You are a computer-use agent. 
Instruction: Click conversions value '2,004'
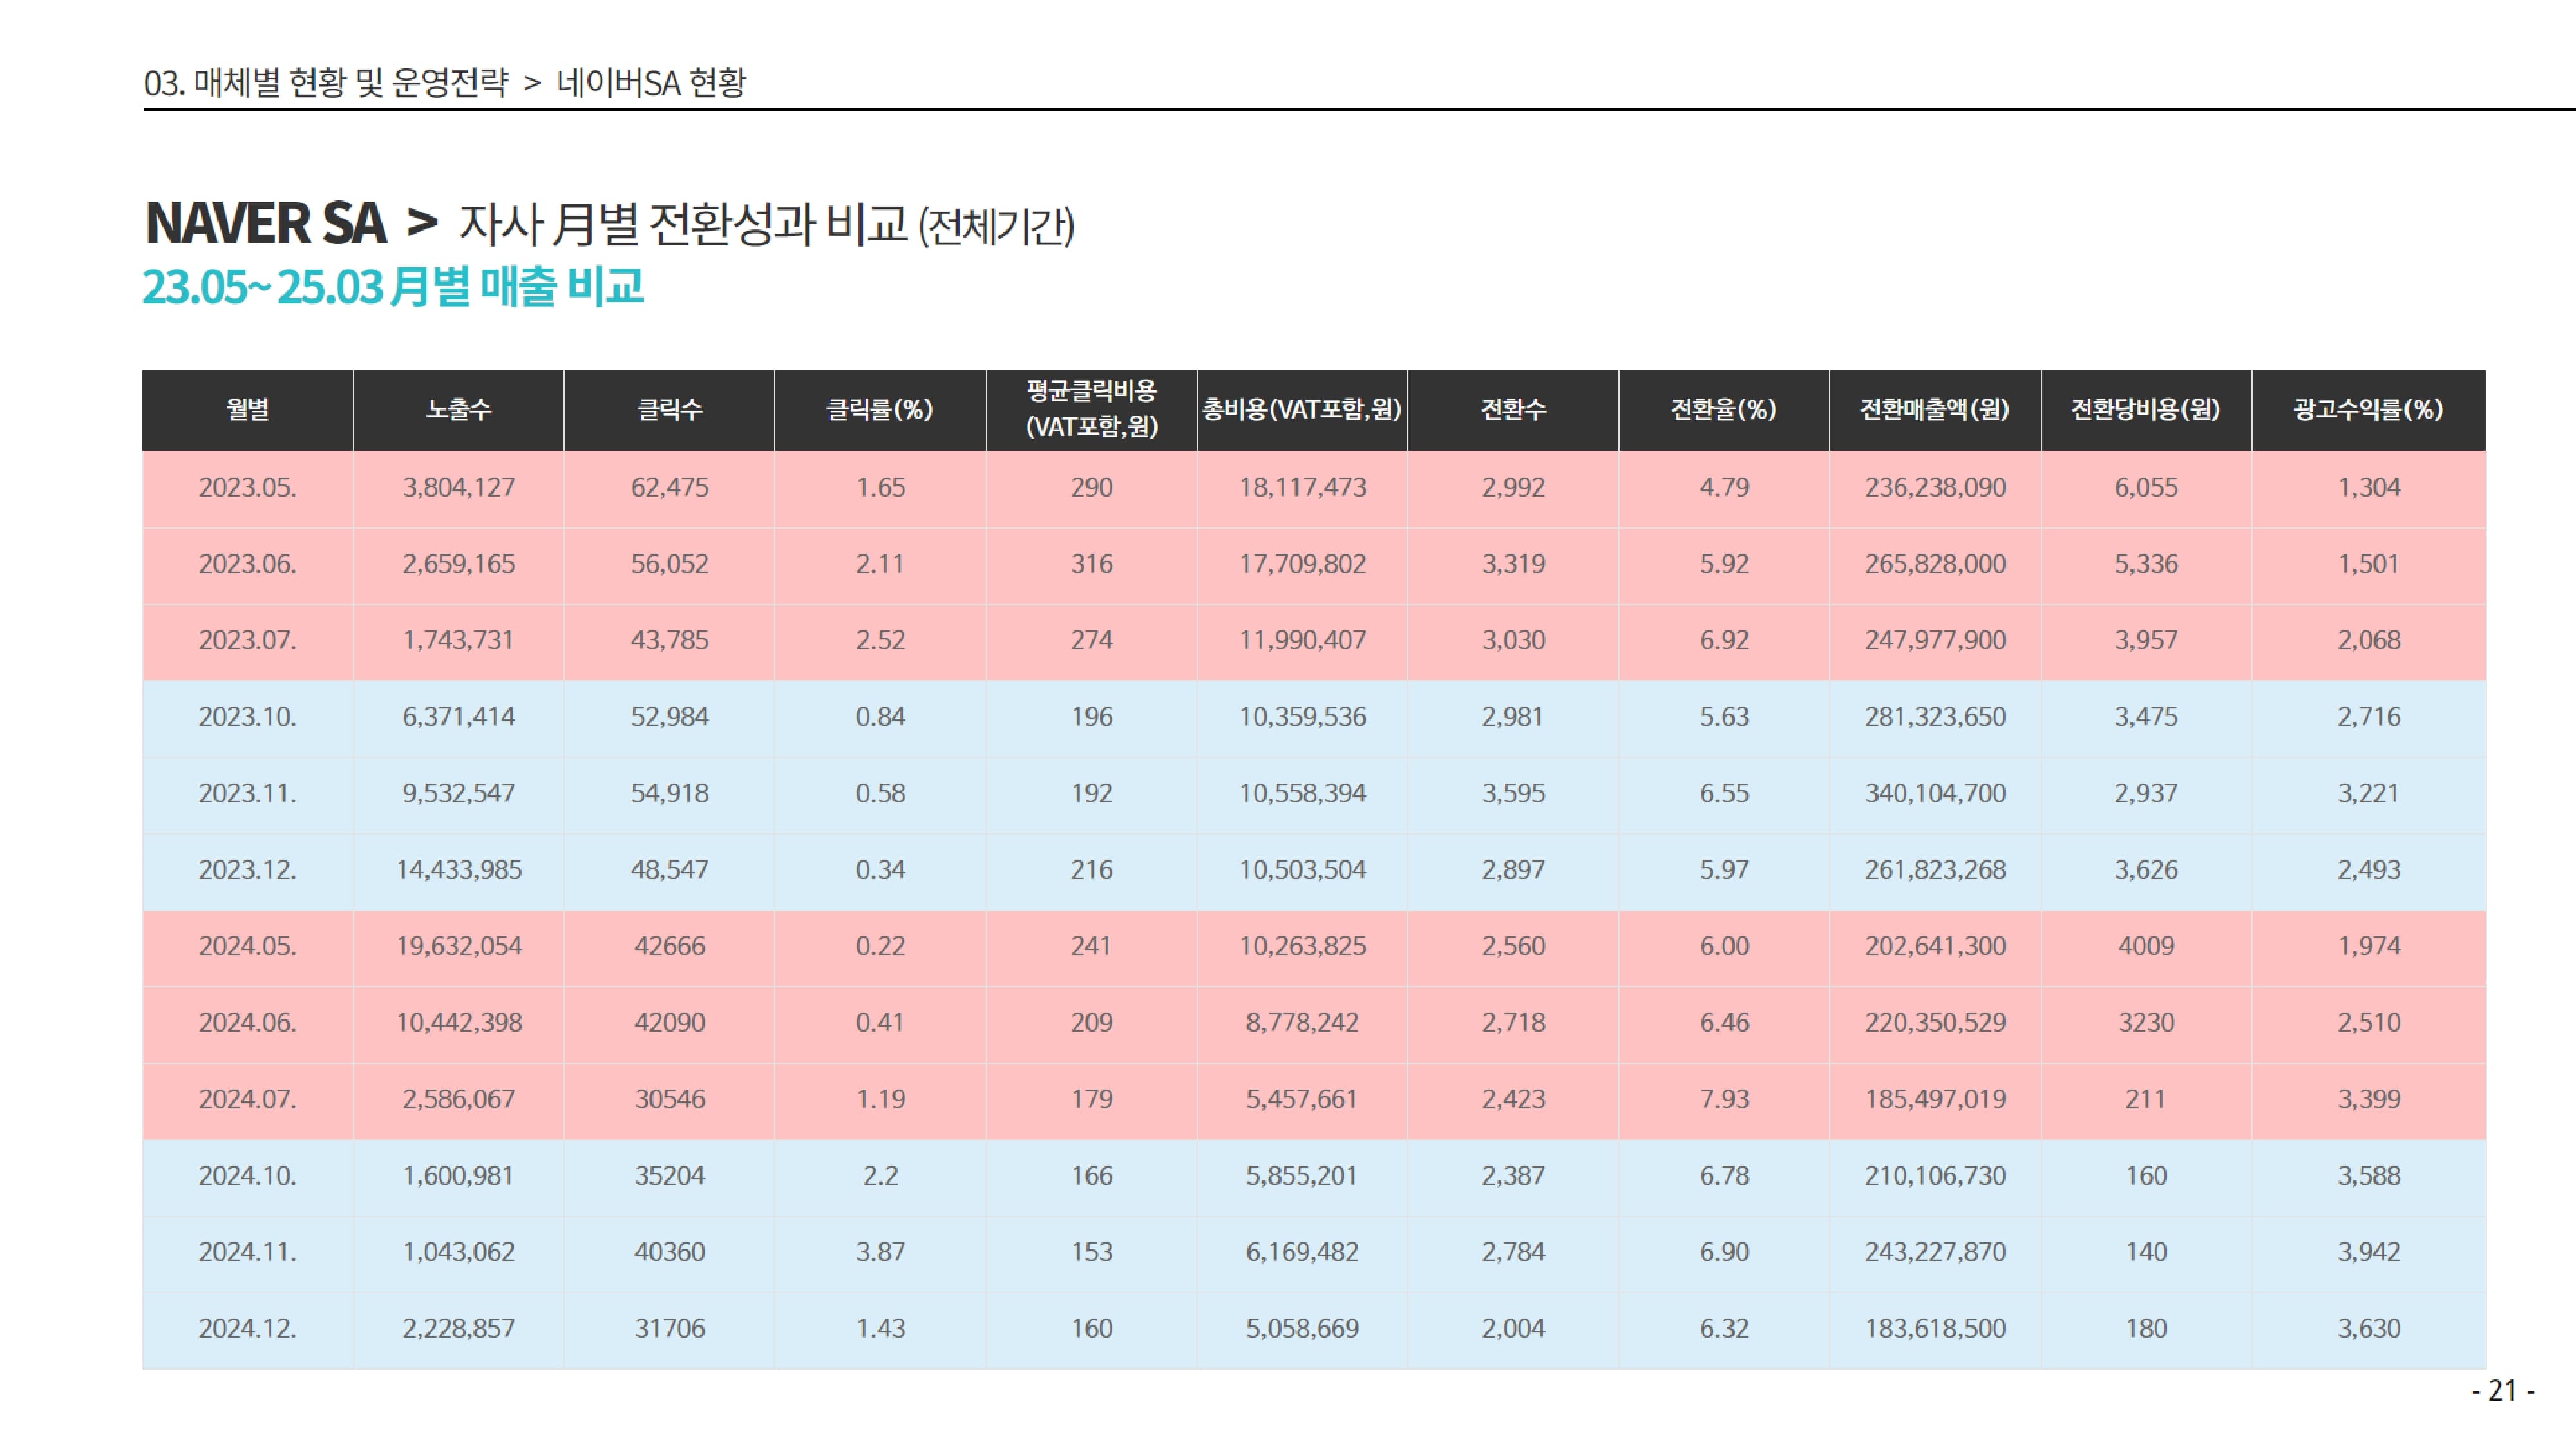(x=1513, y=1329)
